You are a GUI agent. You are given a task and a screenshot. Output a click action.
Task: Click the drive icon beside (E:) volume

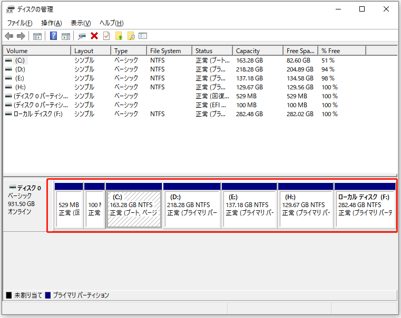9,78
